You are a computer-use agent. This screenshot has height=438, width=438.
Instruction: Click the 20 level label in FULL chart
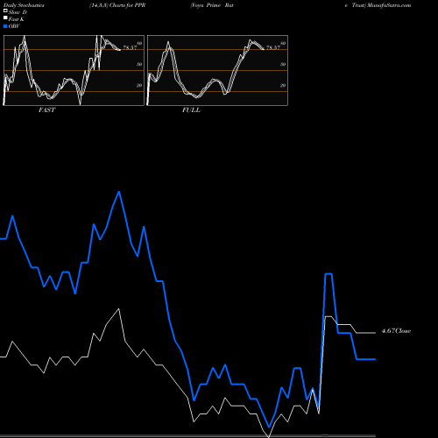(283, 85)
